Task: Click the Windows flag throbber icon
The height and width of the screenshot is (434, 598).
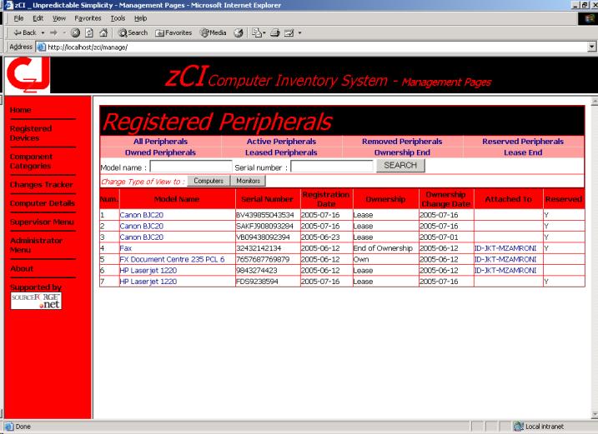Action: coord(588,18)
